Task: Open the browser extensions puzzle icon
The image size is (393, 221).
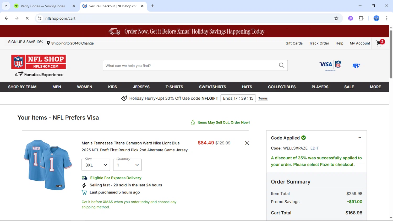Action: click(361, 18)
